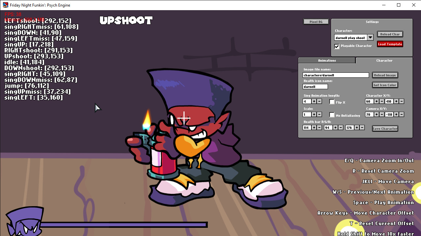Increase the Character X offset

tap(376, 102)
